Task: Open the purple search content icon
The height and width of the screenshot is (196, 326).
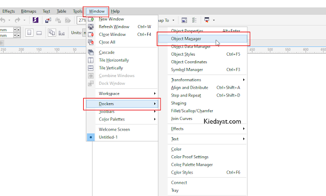Action: click(x=35, y=20)
